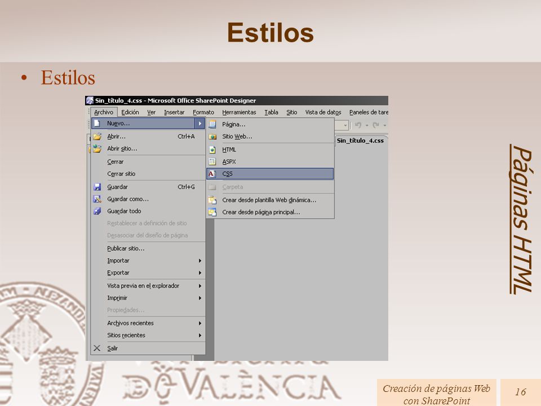Choose Salir to exit

pos(148,348)
